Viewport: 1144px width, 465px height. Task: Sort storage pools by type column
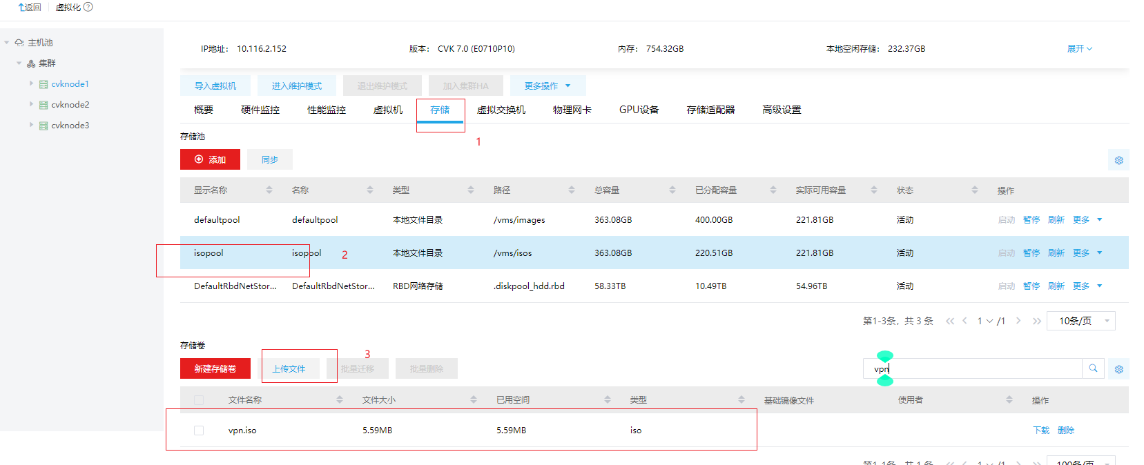471,190
